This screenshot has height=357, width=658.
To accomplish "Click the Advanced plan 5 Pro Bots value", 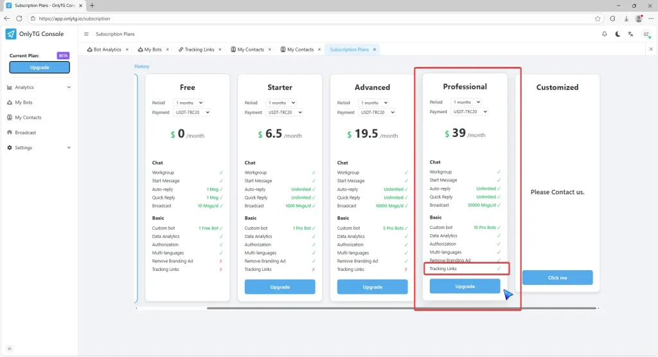I will (x=393, y=228).
